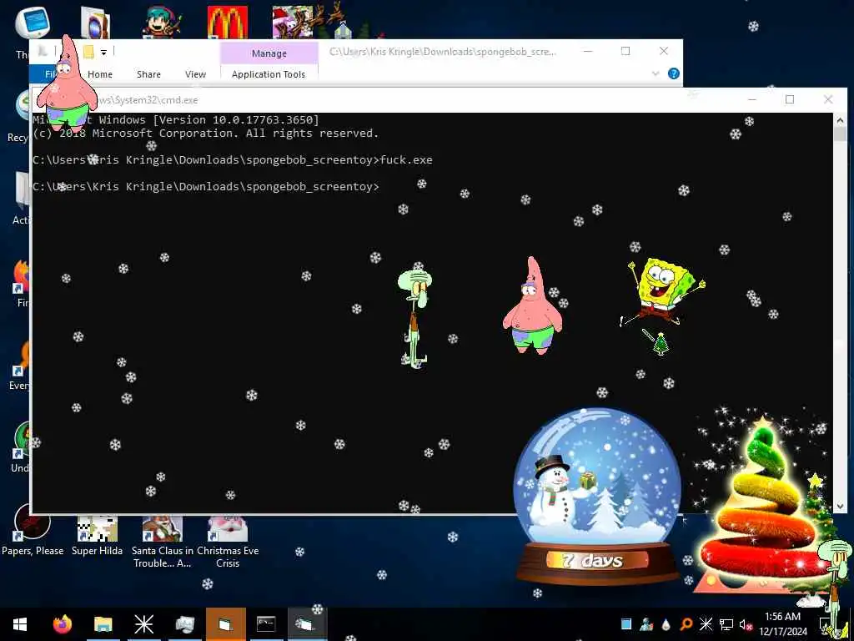Click the Microsoft Corporation copyright line
Image resolution: width=854 pixels, height=641 pixels.
coord(206,134)
